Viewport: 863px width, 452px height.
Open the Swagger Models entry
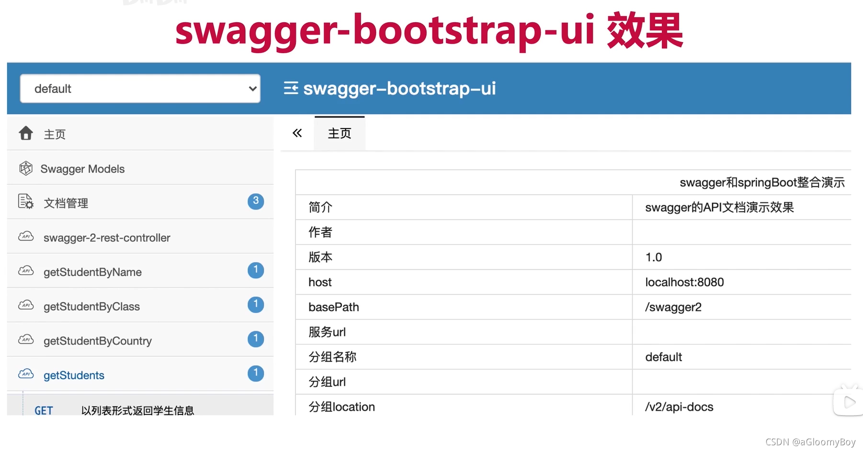coord(140,168)
